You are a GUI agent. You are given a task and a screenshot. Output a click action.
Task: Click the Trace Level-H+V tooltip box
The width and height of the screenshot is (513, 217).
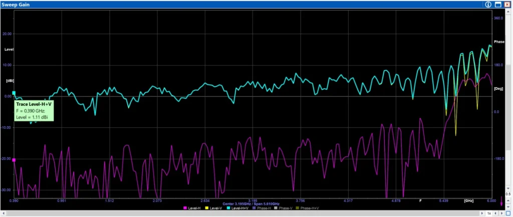point(34,110)
